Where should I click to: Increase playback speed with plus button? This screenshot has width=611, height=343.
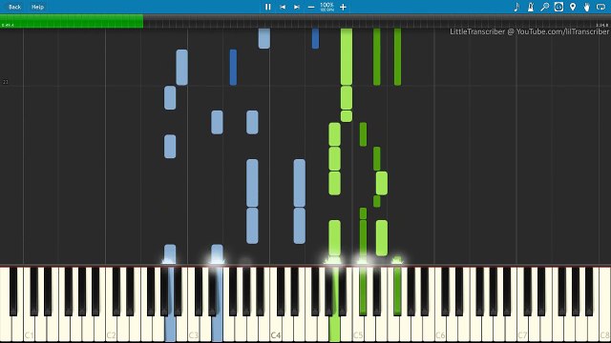[x=343, y=7]
